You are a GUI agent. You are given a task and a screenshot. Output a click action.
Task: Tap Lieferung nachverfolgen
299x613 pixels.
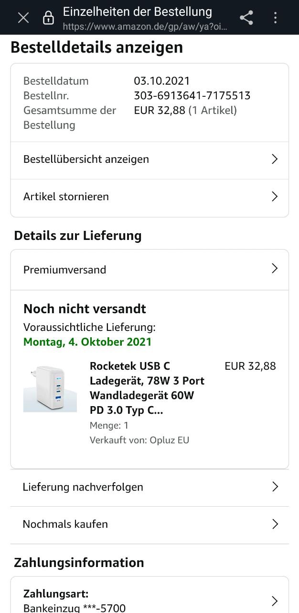(149, 488)
